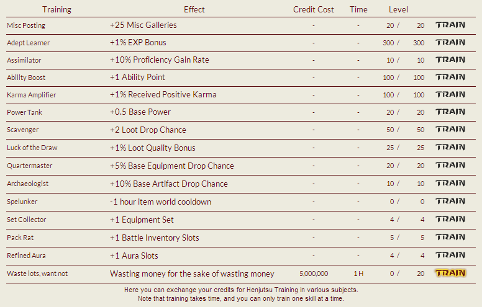Click TRAIN beside Quartermaster
The image size is (482, 307).
450,165
